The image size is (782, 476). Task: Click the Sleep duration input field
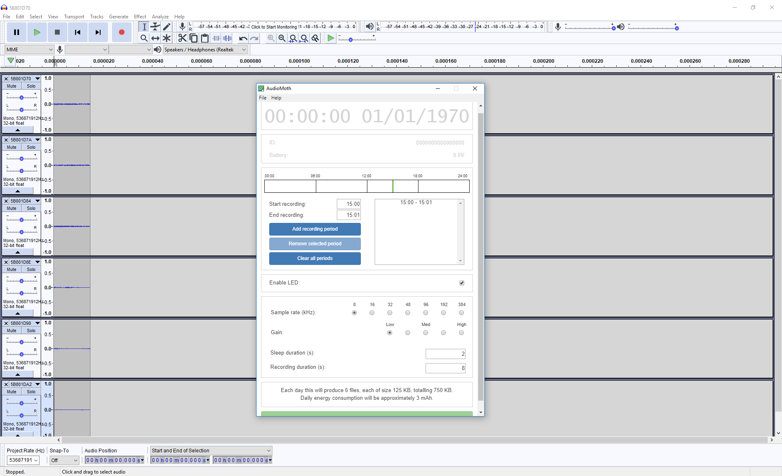(446, 354)
